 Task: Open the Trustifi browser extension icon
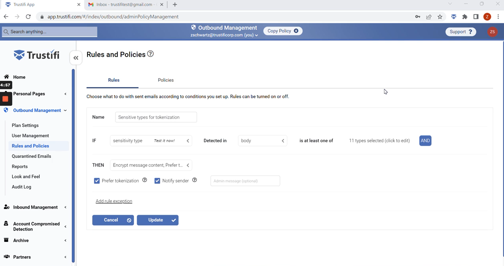pos(454,17)
